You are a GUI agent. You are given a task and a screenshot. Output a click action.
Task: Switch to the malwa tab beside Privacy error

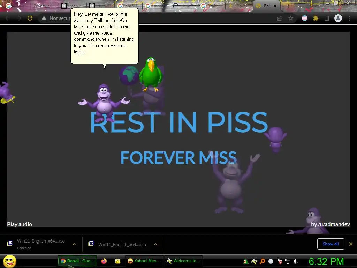[73, 6]
